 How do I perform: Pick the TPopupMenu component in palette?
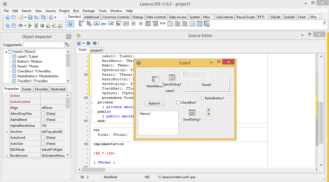tap(89, 24)
